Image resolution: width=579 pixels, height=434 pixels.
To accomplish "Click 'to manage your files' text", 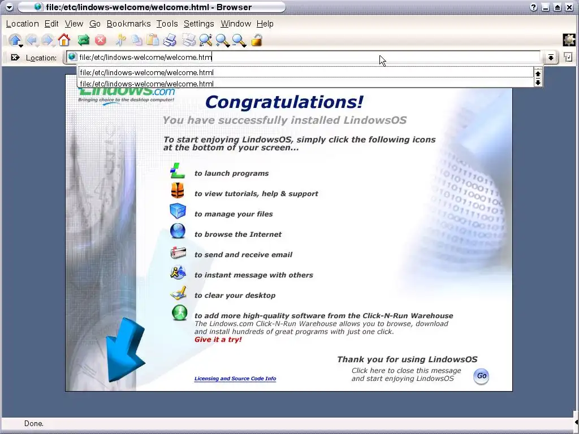I will [x=234, y=214].
